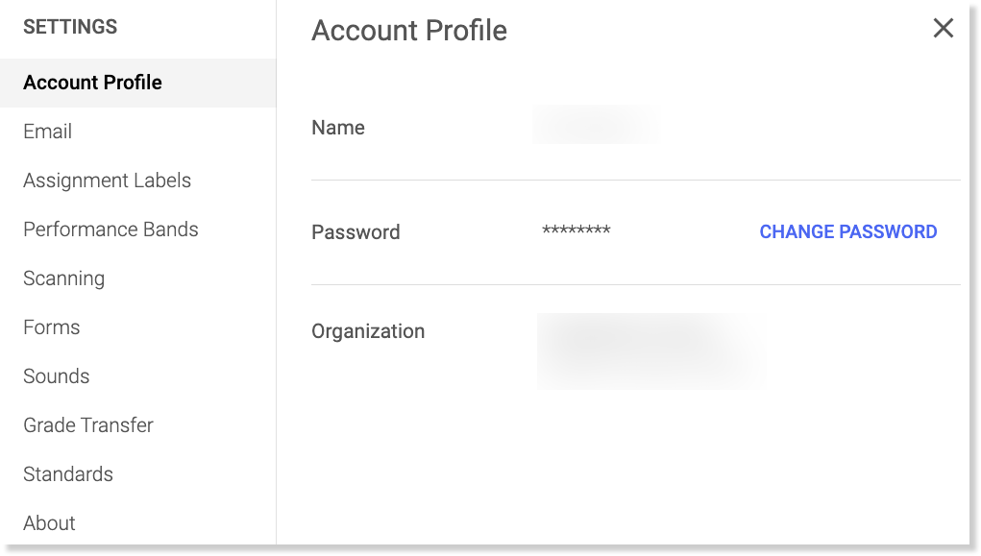Click the masked password asterisks

point(576,231)
